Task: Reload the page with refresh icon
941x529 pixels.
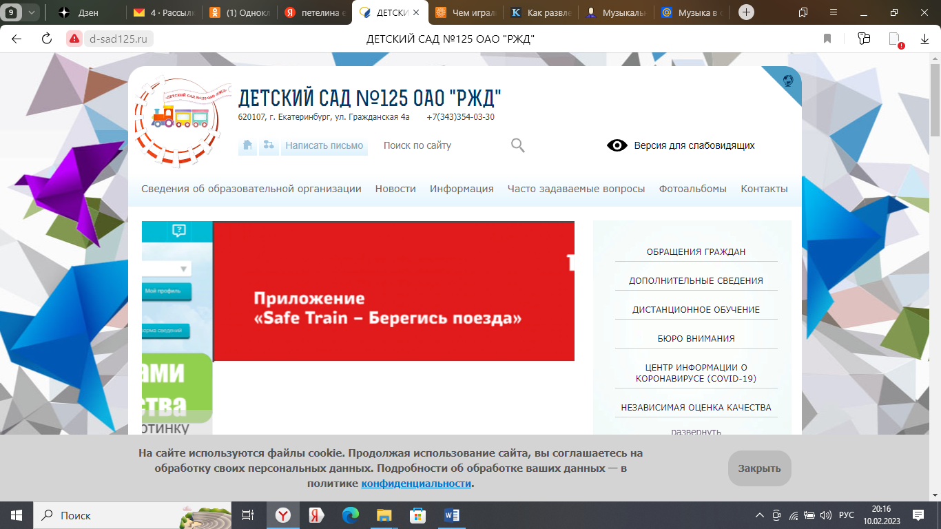Action: pyautogui.click(x=47, y=39)
